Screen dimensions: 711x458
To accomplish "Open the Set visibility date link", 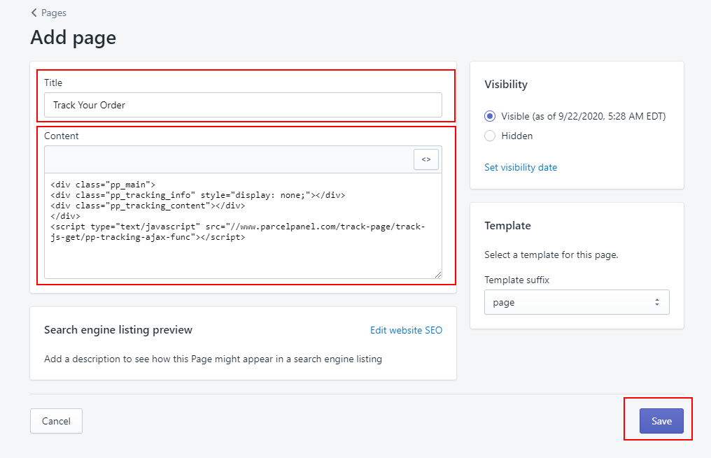I will pos(521,167).
